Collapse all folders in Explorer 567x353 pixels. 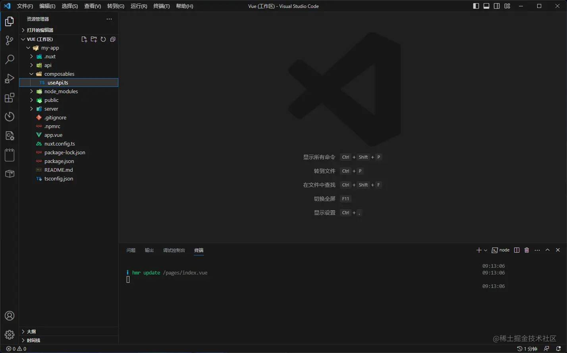(113, 39)
